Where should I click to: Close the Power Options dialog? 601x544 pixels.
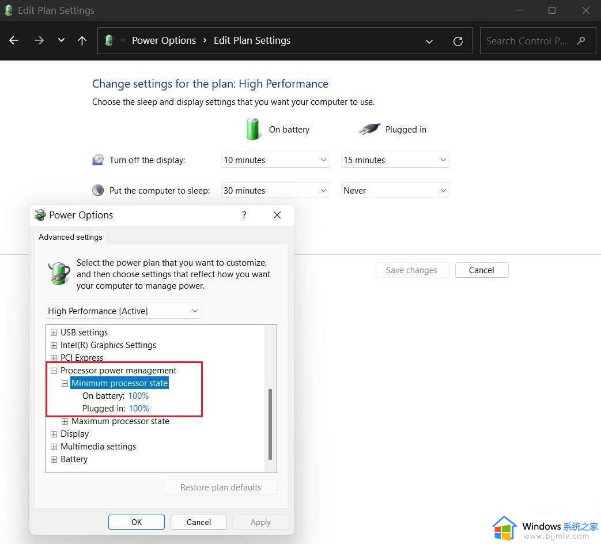277,215
